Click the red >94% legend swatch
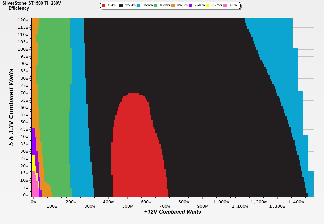 click(104, 6)
